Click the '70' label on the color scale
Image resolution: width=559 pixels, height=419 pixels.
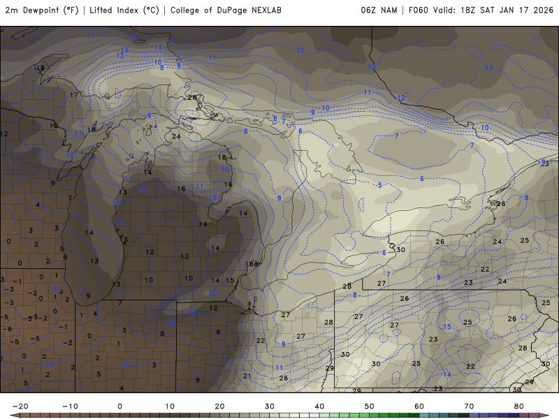469,406
